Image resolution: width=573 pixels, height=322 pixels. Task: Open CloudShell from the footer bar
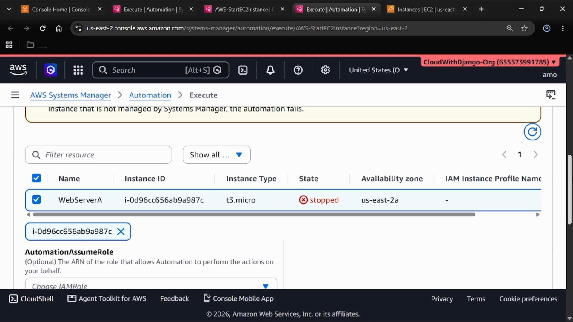31,299
